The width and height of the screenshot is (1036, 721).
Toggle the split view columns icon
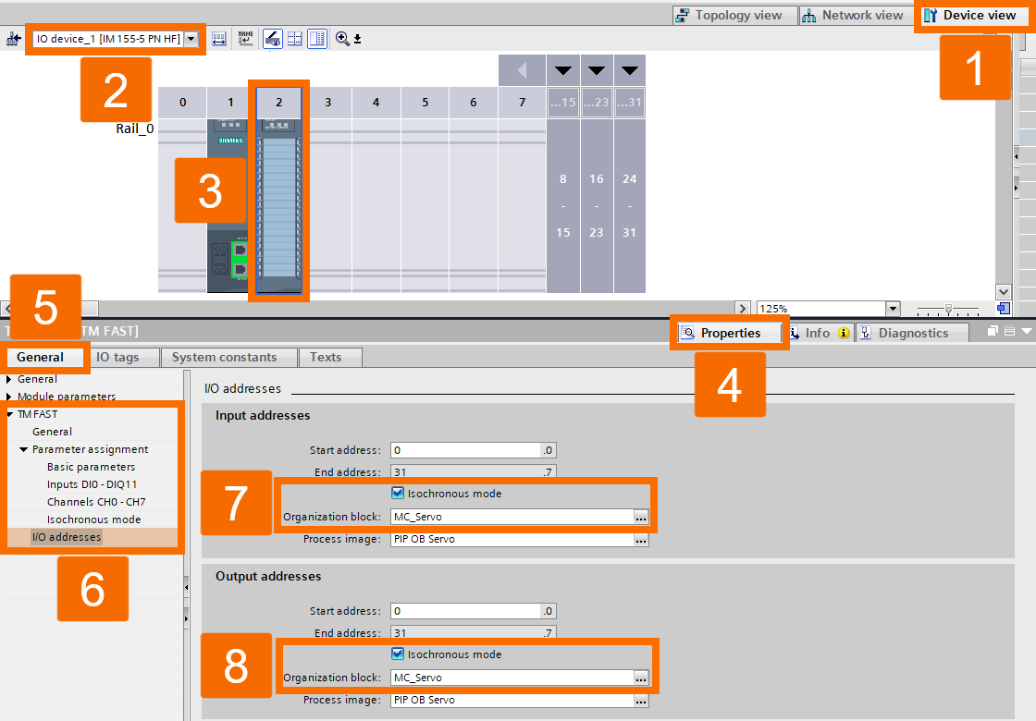[317, 39]
